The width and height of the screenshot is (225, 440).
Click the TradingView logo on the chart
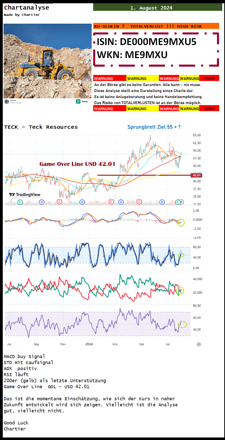25,195
